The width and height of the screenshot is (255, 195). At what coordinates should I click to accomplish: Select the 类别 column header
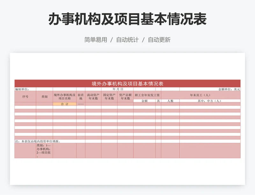44,97
